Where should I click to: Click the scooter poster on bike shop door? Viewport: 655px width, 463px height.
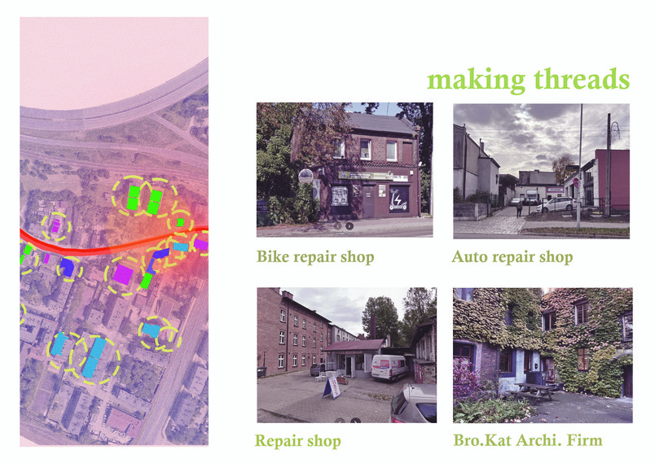pyautogui.click(x=398, y=200)
